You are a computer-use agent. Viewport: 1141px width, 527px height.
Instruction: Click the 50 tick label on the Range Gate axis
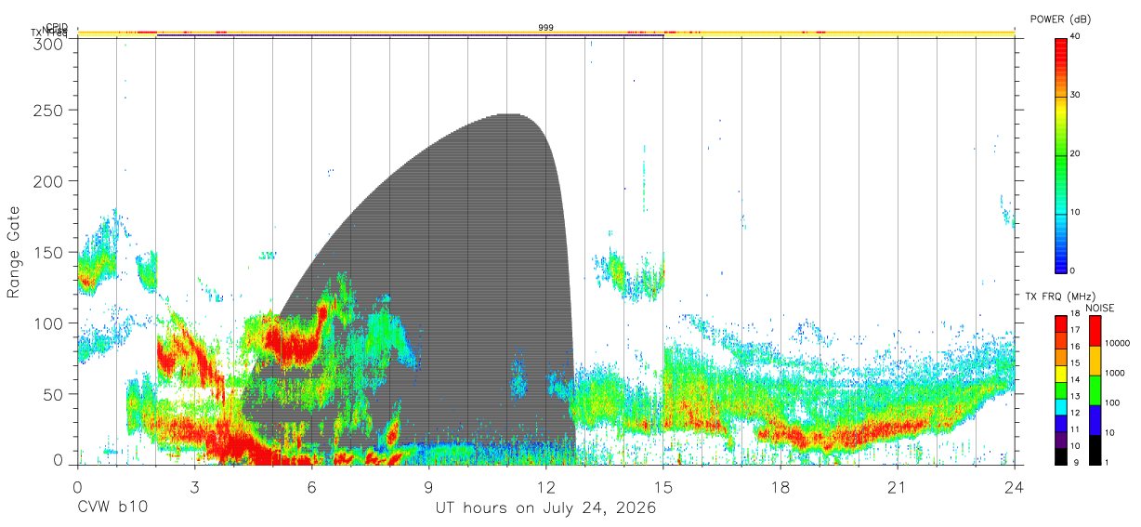53,394
